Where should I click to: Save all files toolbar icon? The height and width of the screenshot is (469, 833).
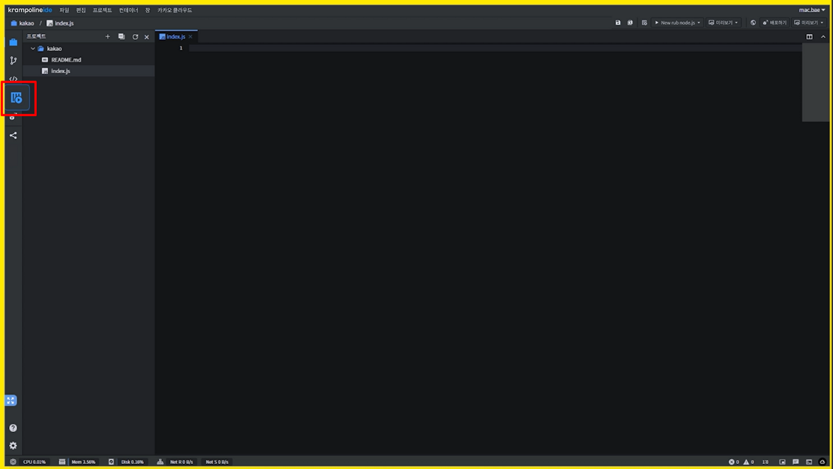coord(630,23)
